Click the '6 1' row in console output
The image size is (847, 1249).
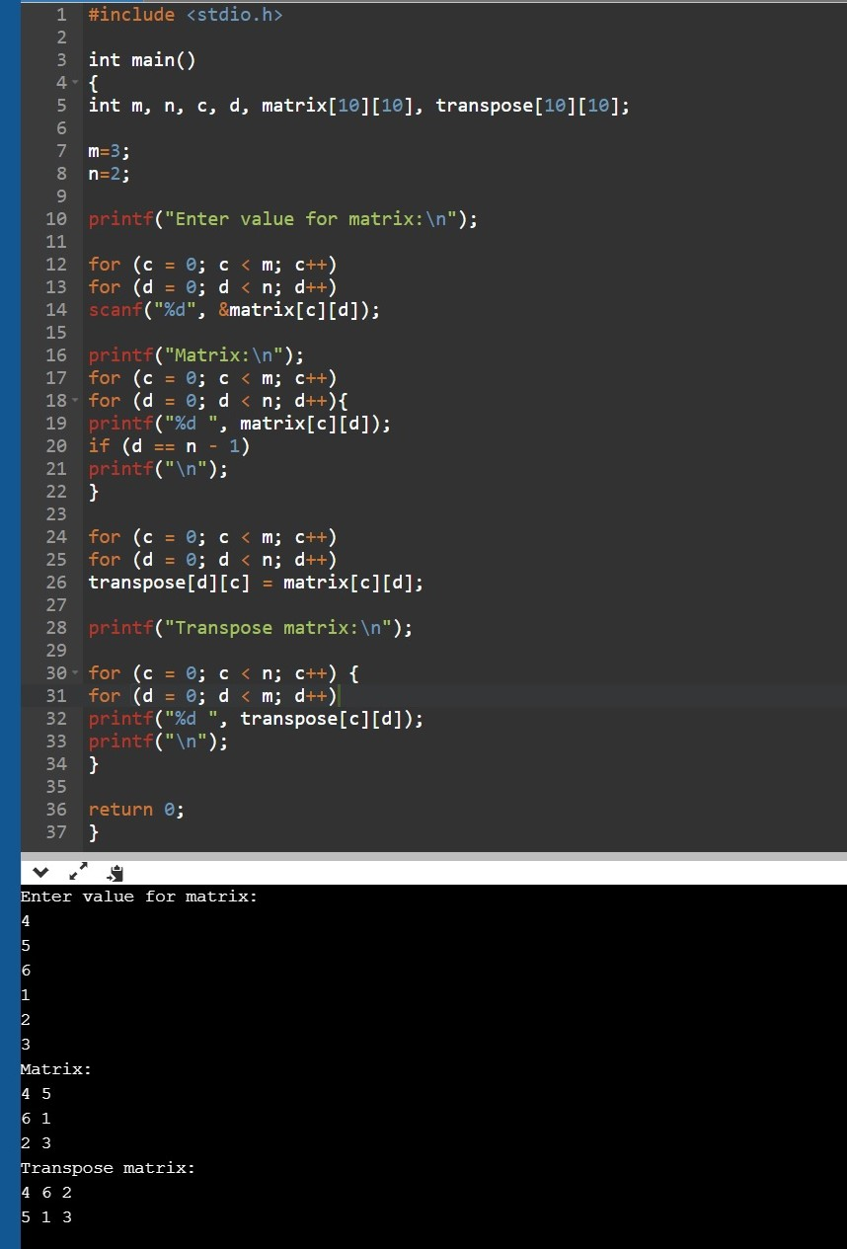pos(36,1119)
